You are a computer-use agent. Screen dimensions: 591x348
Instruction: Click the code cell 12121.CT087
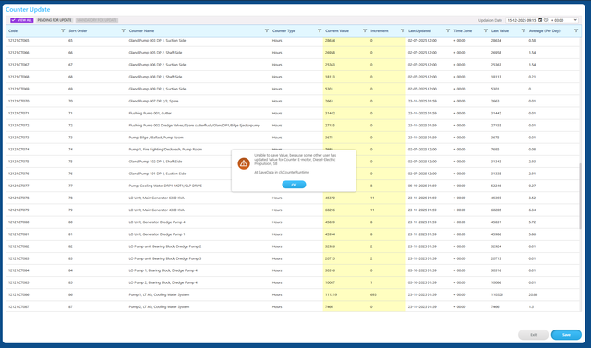pos(18,307)
